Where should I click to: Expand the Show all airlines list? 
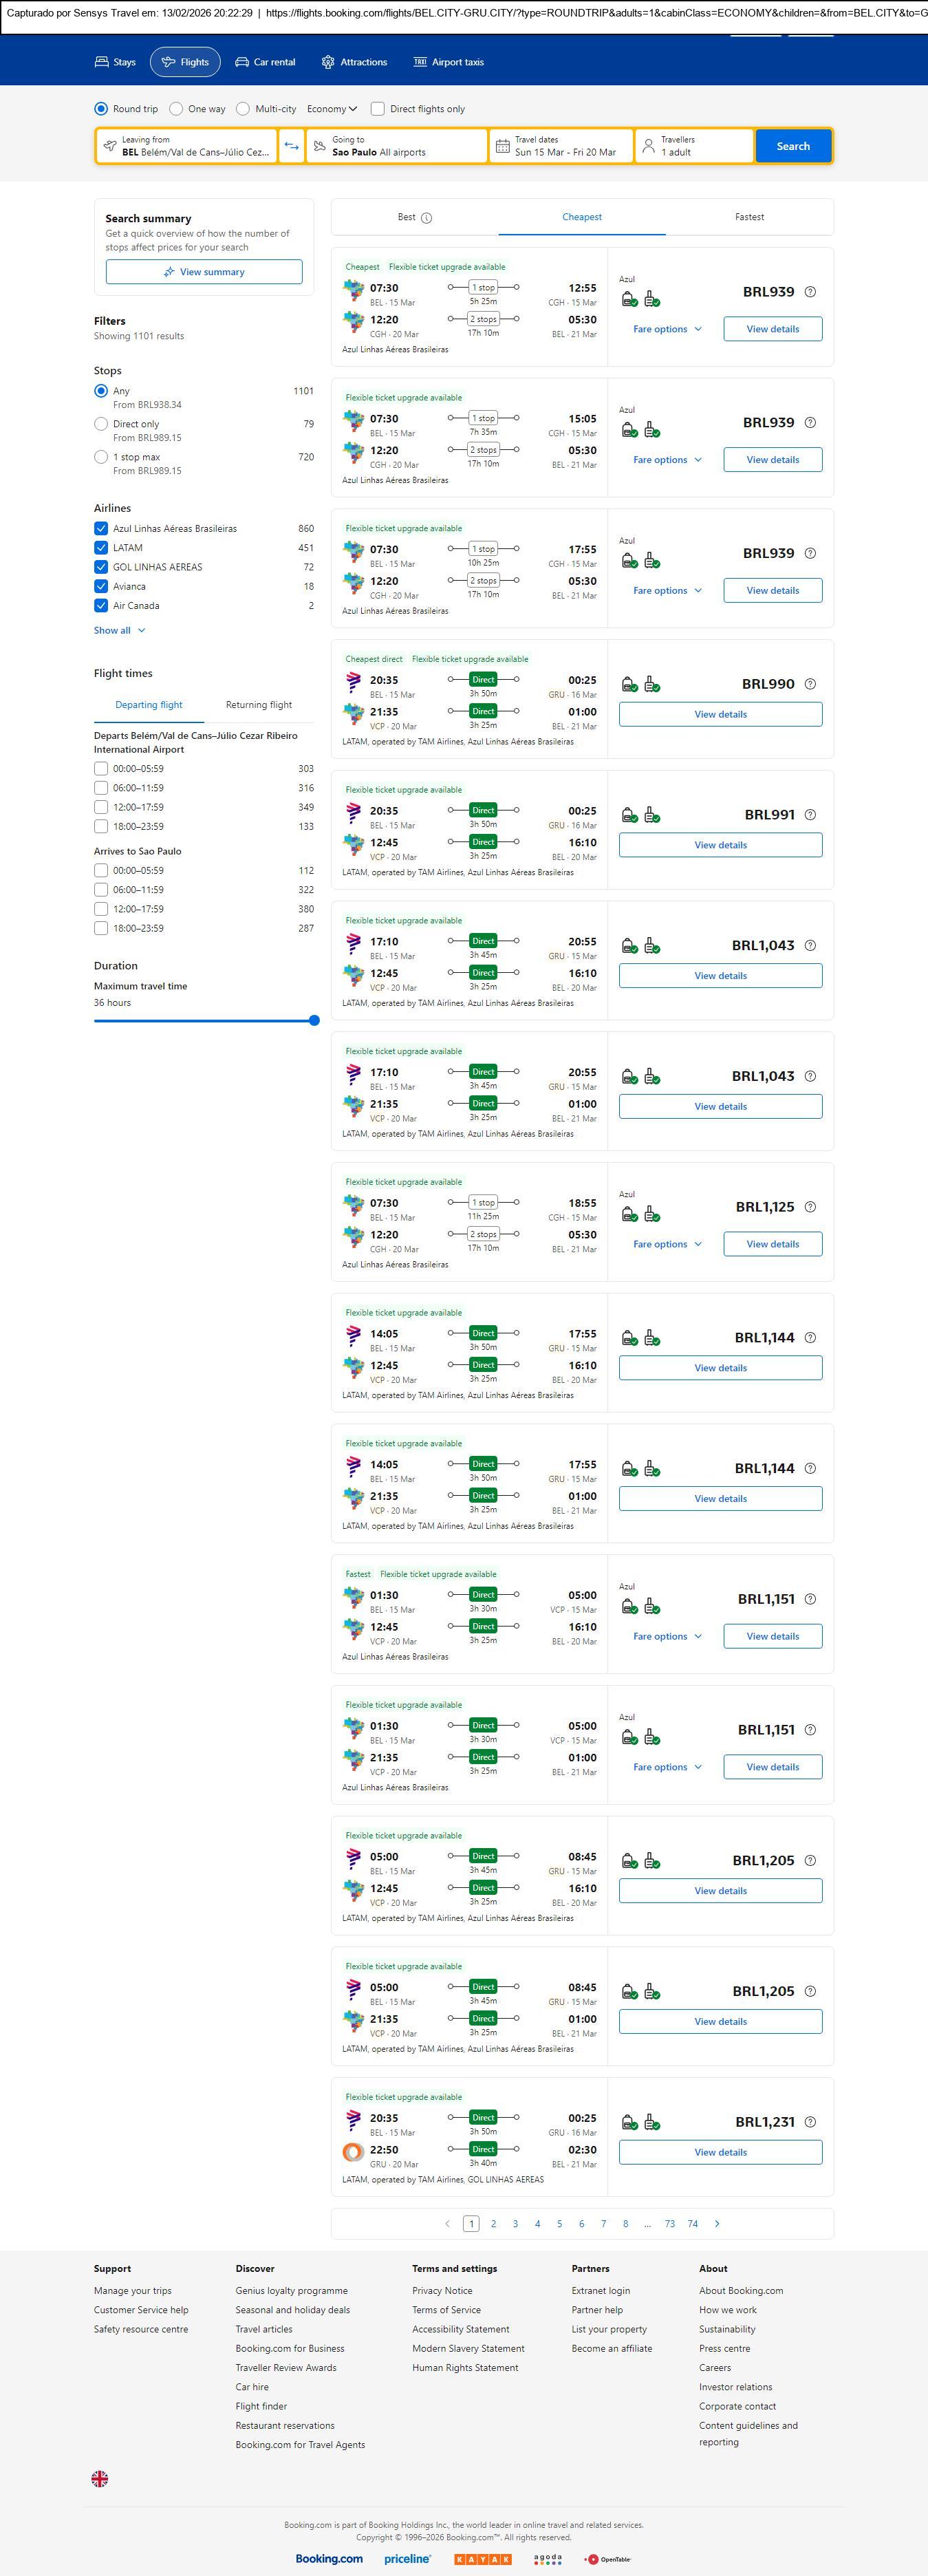pos(120,630)
